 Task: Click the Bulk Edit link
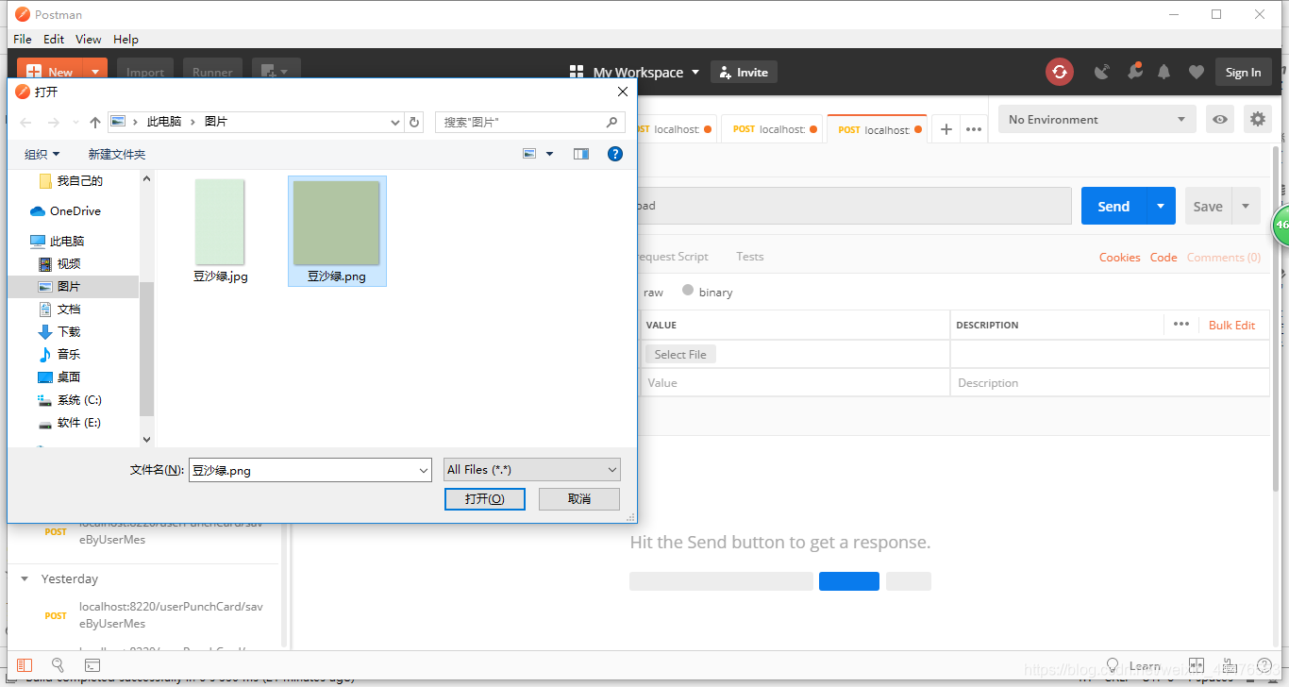(1231, 325)
